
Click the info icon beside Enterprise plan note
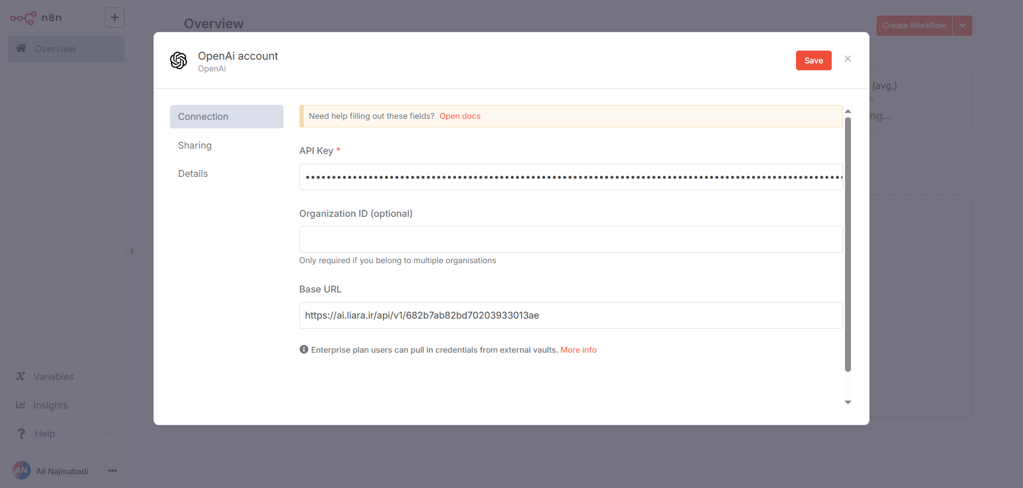coord(304,349)
